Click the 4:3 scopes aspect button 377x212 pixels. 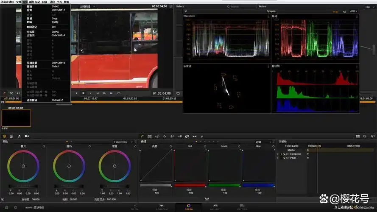tap(344, 11)
